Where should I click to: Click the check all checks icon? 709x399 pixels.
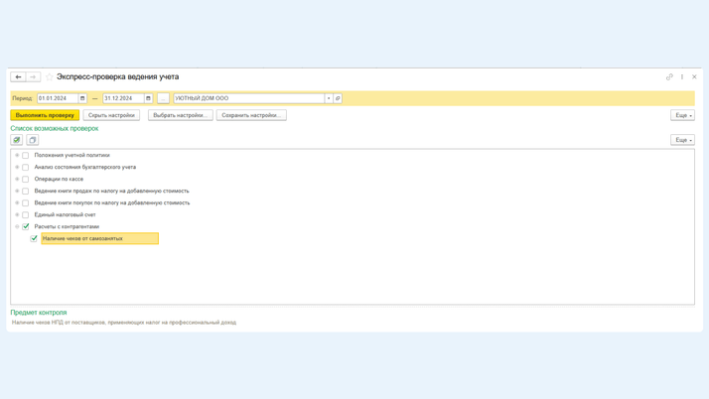tap(17, 140)
